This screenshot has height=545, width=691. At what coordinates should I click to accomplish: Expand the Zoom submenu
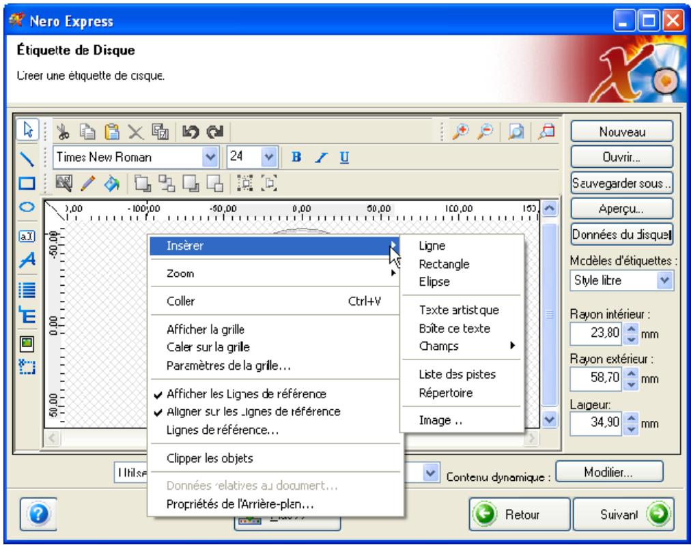(275, 274)
